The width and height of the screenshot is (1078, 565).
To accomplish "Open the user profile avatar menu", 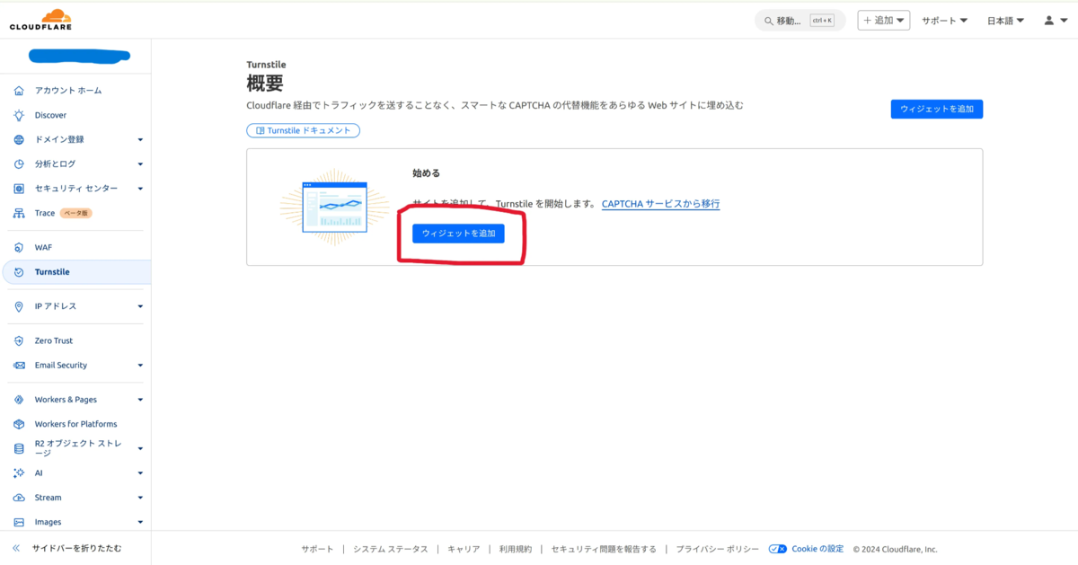I will (x=1055, y=21).
